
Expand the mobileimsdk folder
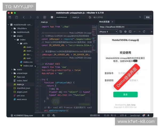point(12,32)
